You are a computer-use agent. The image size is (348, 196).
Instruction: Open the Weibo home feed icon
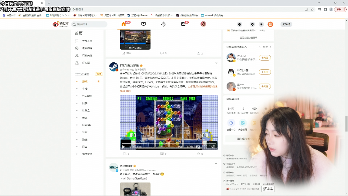tap(124, 24)
